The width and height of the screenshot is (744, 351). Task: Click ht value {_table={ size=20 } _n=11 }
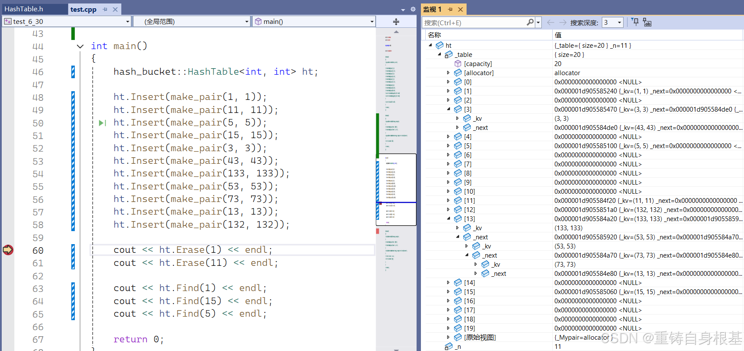(592, 45)
